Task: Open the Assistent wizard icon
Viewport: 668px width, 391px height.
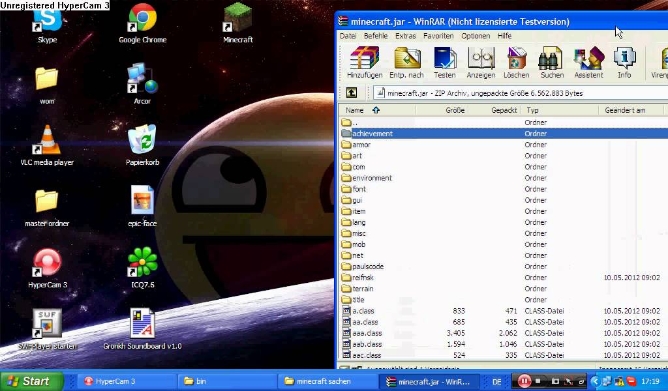Action: (x=589, y=63)
